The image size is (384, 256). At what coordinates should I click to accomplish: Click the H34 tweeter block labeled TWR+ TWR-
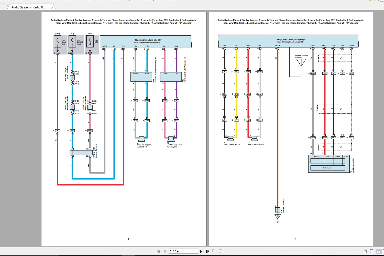tap(141, 77)
